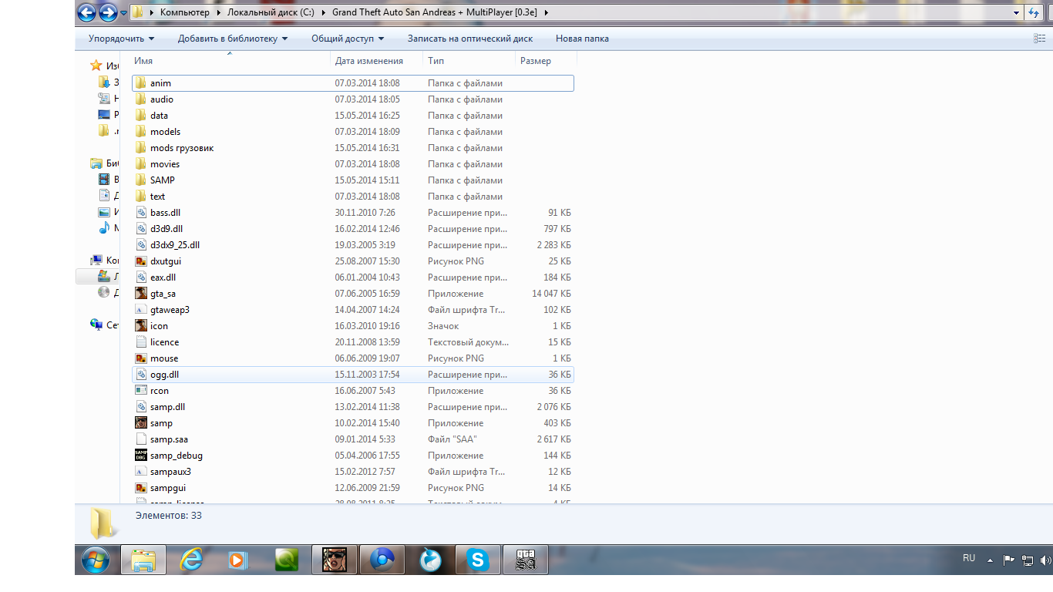
Task: Click the rcon application icon
Action: click(140, 391)
